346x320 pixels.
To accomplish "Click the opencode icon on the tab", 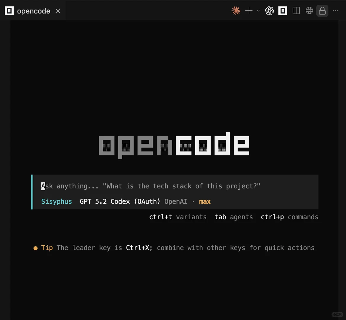I will (x=9, y=11).
